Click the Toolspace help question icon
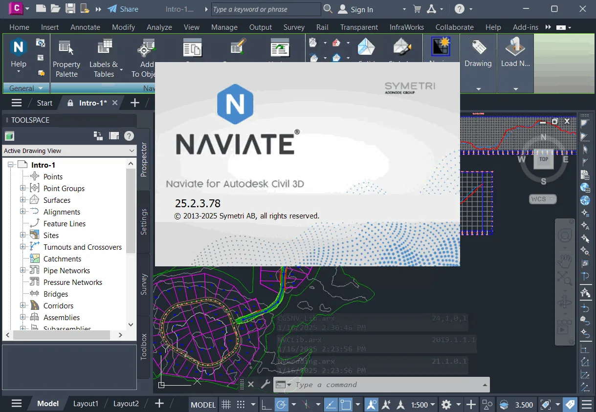Viewport: 596px width, 412px height. [x=129, y=136]
